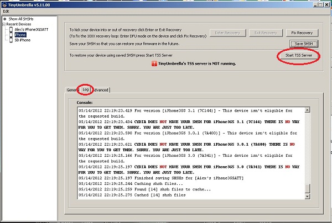This screenshot has width=332, height=223.
Task: Collapse the Recent Devices tree node
Action: pos(4,24)
